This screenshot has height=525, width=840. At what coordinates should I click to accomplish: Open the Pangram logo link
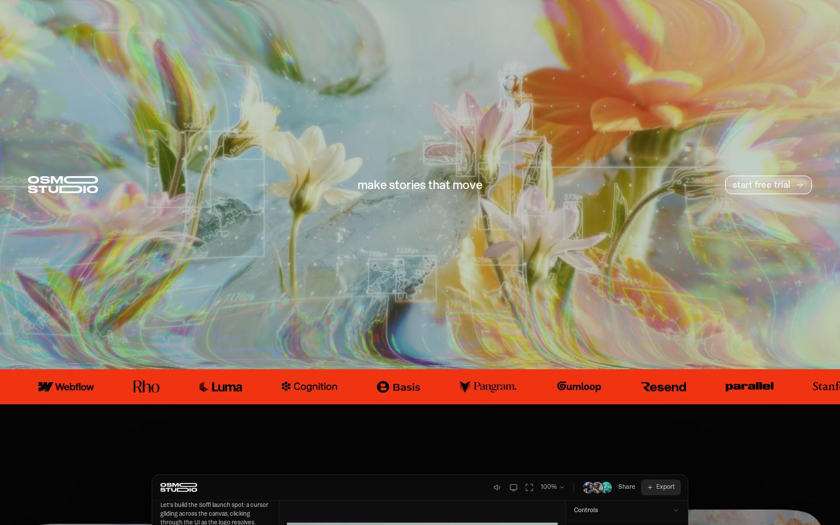[x=488, y=386]
